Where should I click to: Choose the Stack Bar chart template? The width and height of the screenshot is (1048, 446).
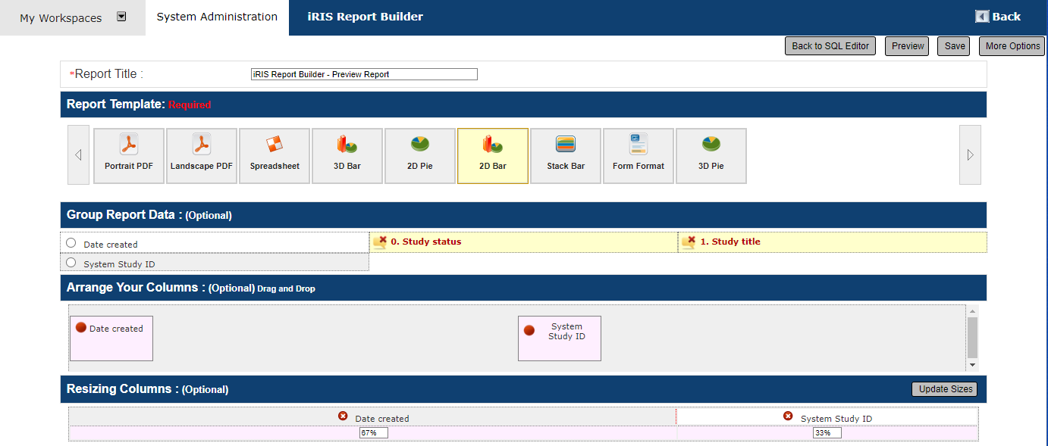click(x=566, y=156)
